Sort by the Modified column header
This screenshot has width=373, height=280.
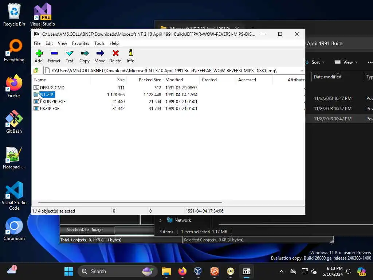coord(181,80)
